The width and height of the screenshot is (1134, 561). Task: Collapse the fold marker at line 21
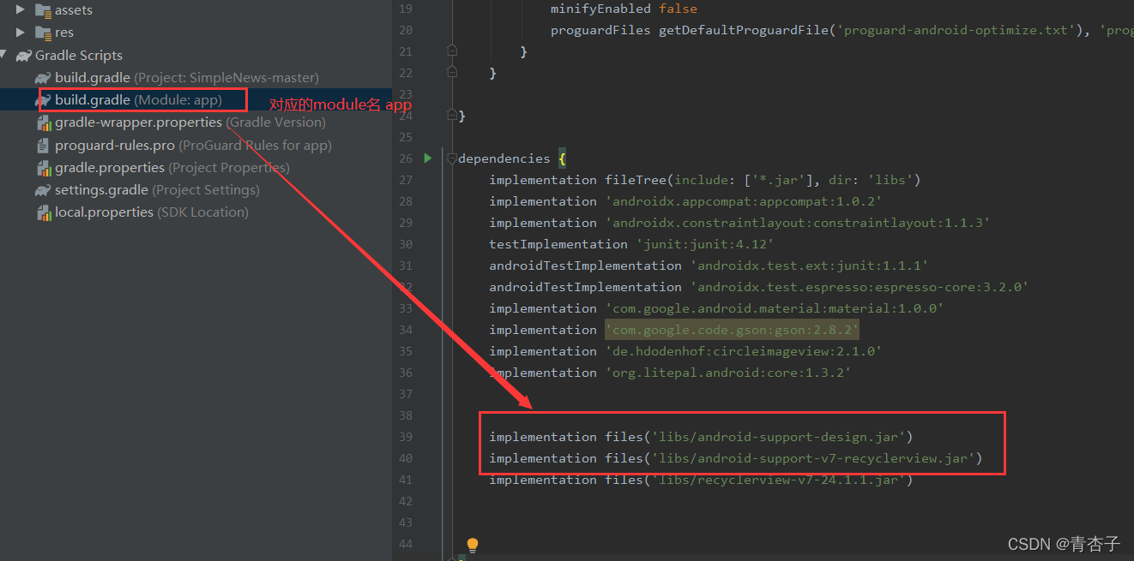[x=452, y=51]
